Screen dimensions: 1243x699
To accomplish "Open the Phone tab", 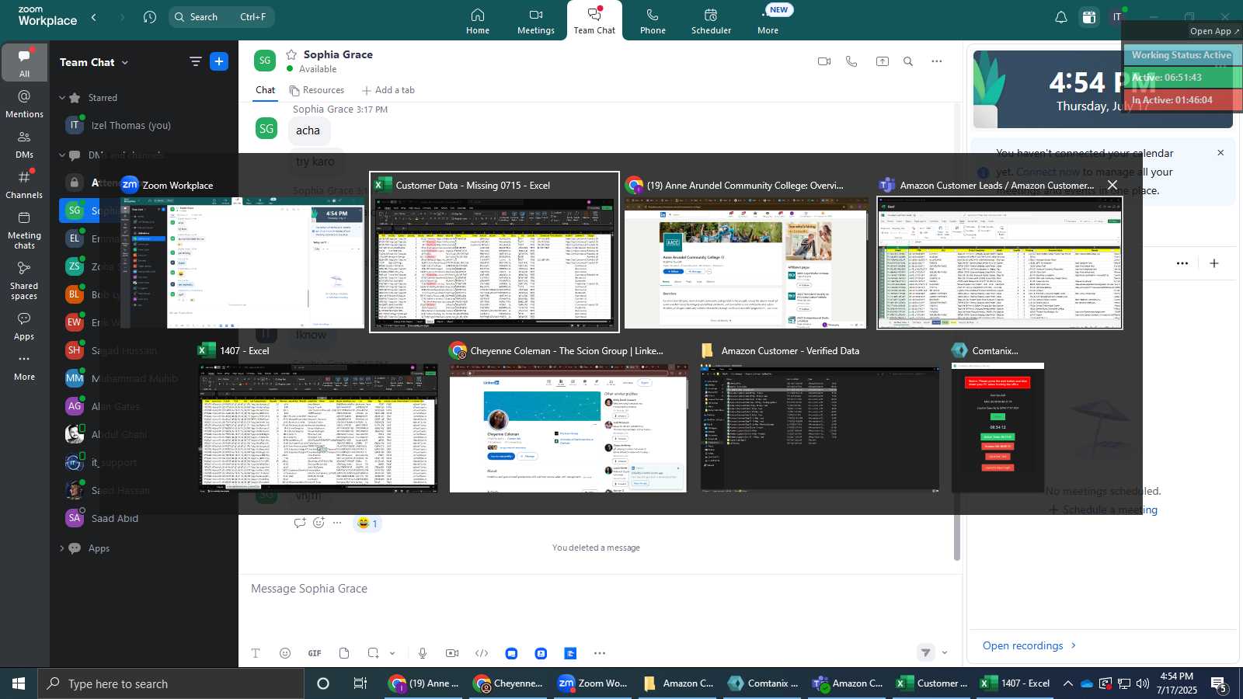I will (x=653, y=21).
